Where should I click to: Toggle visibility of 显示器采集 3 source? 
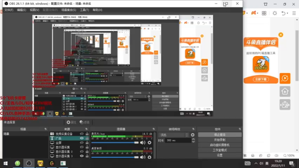[x=82, y=156]
